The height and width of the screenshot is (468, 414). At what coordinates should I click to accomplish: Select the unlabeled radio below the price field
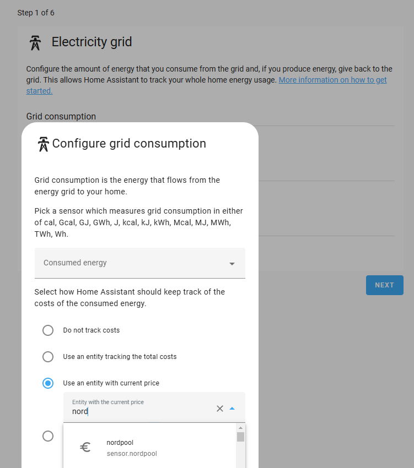pos(48,436)
